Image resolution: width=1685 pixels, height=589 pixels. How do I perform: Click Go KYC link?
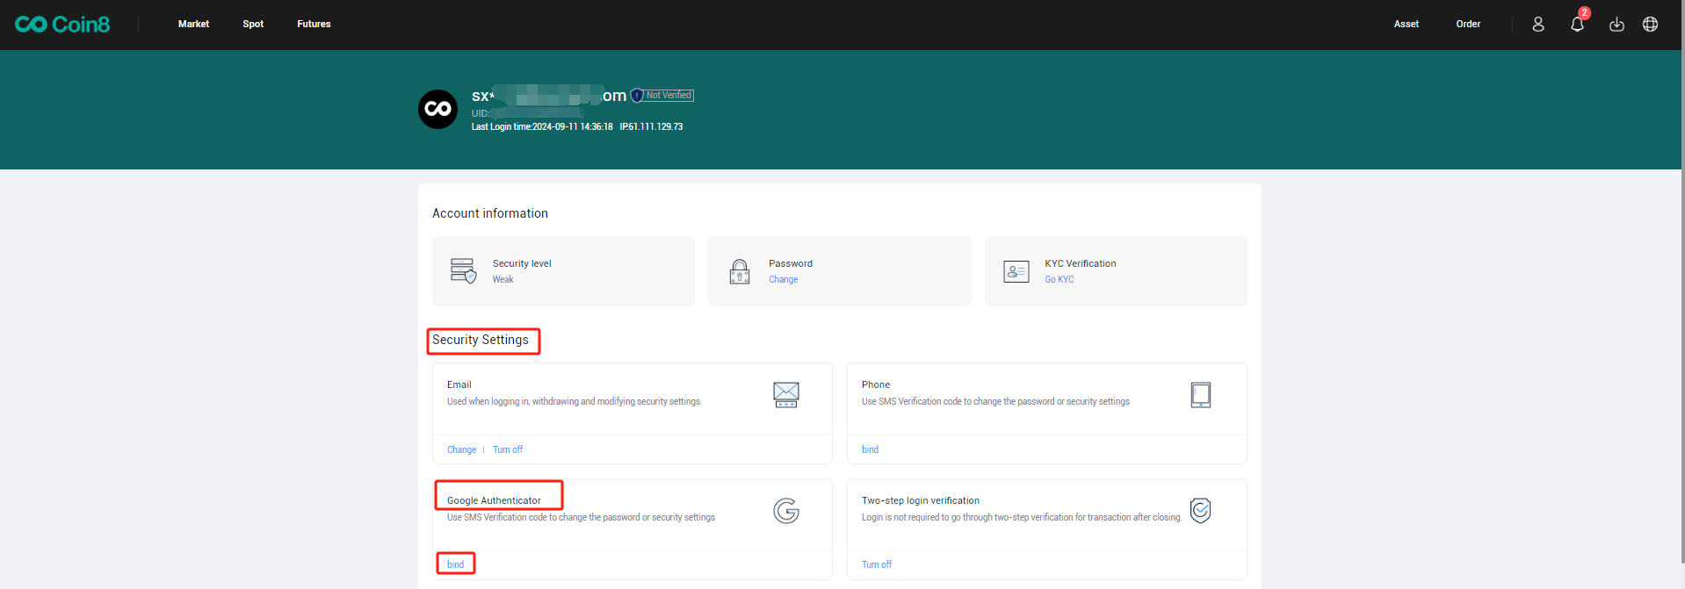pos(1059,279)
